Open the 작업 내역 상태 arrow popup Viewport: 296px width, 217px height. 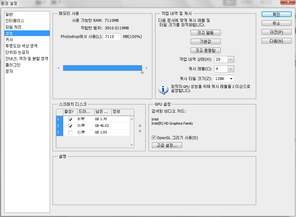coord(231,59)
